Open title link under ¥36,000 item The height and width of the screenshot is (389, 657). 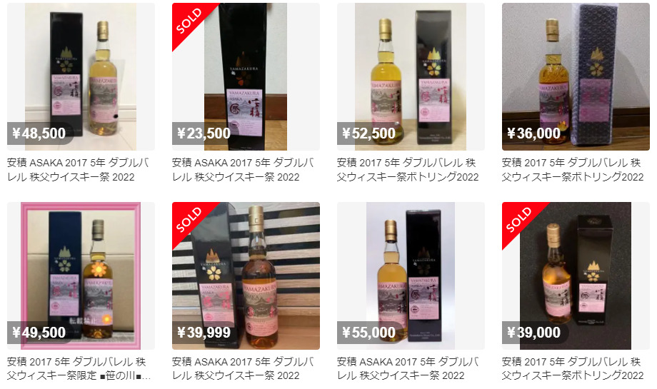[x=573, y=170]
